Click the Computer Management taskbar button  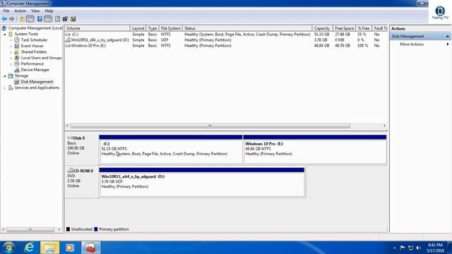[91, 248]
